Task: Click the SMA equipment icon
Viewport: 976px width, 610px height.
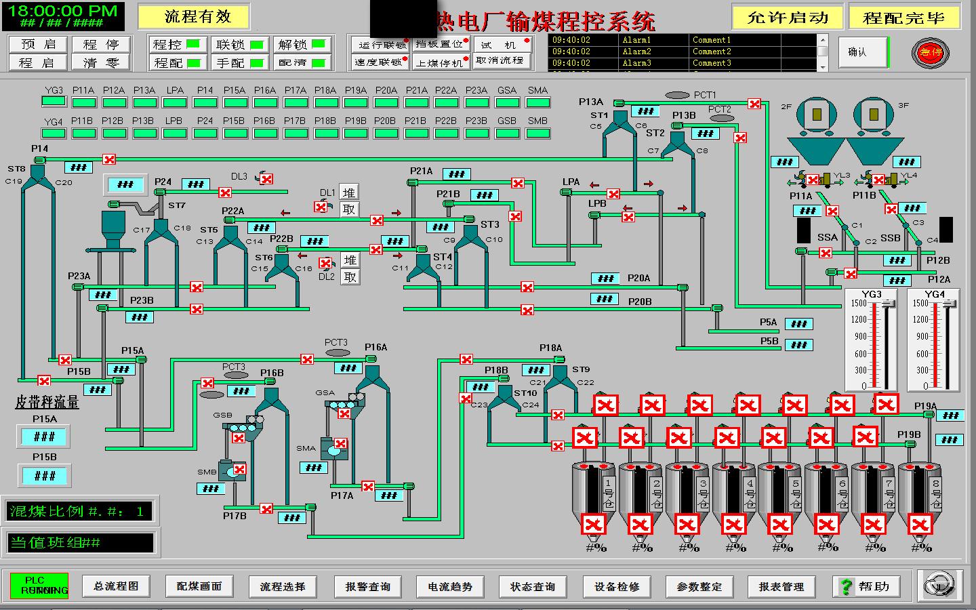Action: pos(333,449)
